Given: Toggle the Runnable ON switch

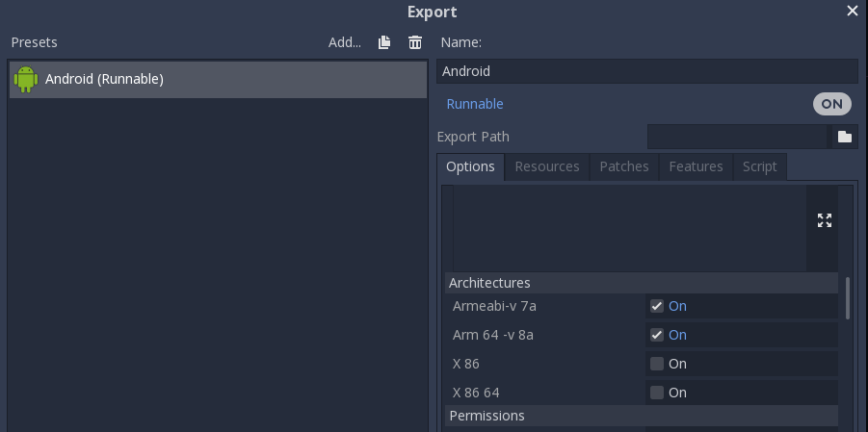Looking at the screenshot, I should 832,104.
